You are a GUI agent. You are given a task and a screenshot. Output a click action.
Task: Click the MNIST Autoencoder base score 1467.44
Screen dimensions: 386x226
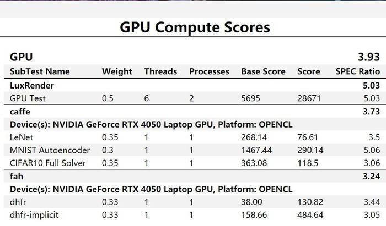[x=257, y=149]
